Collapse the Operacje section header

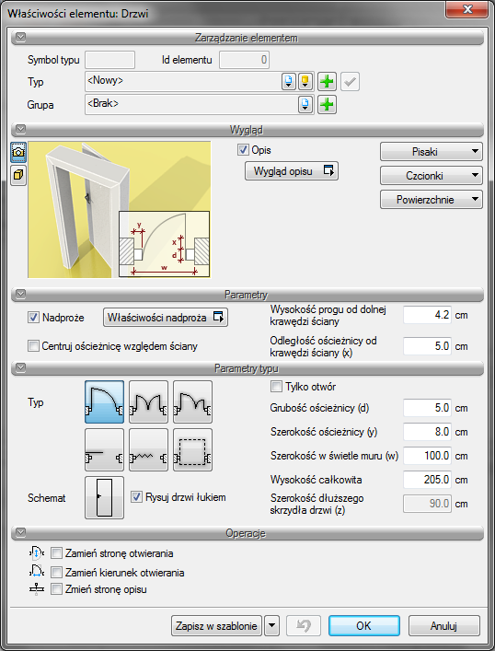(247, 533)
